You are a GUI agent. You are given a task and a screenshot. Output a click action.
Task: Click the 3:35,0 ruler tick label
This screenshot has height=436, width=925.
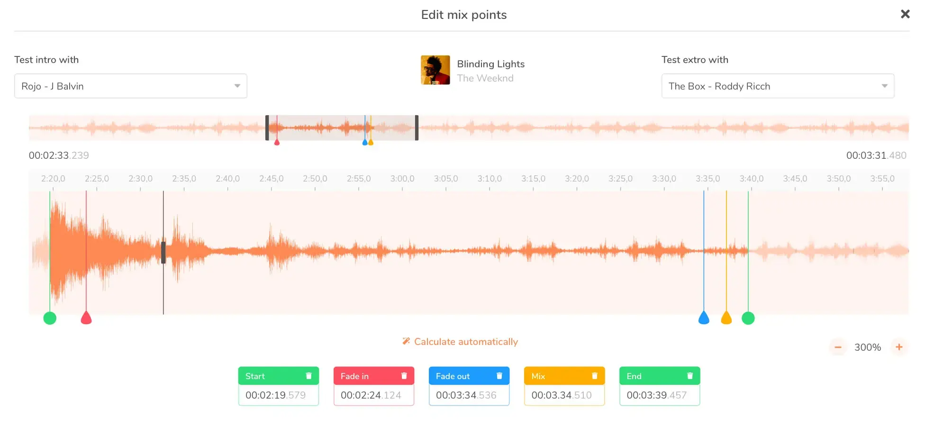tap(708, 179)
